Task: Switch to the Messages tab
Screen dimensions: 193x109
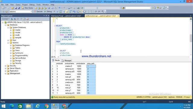Action: click(66, 61)
